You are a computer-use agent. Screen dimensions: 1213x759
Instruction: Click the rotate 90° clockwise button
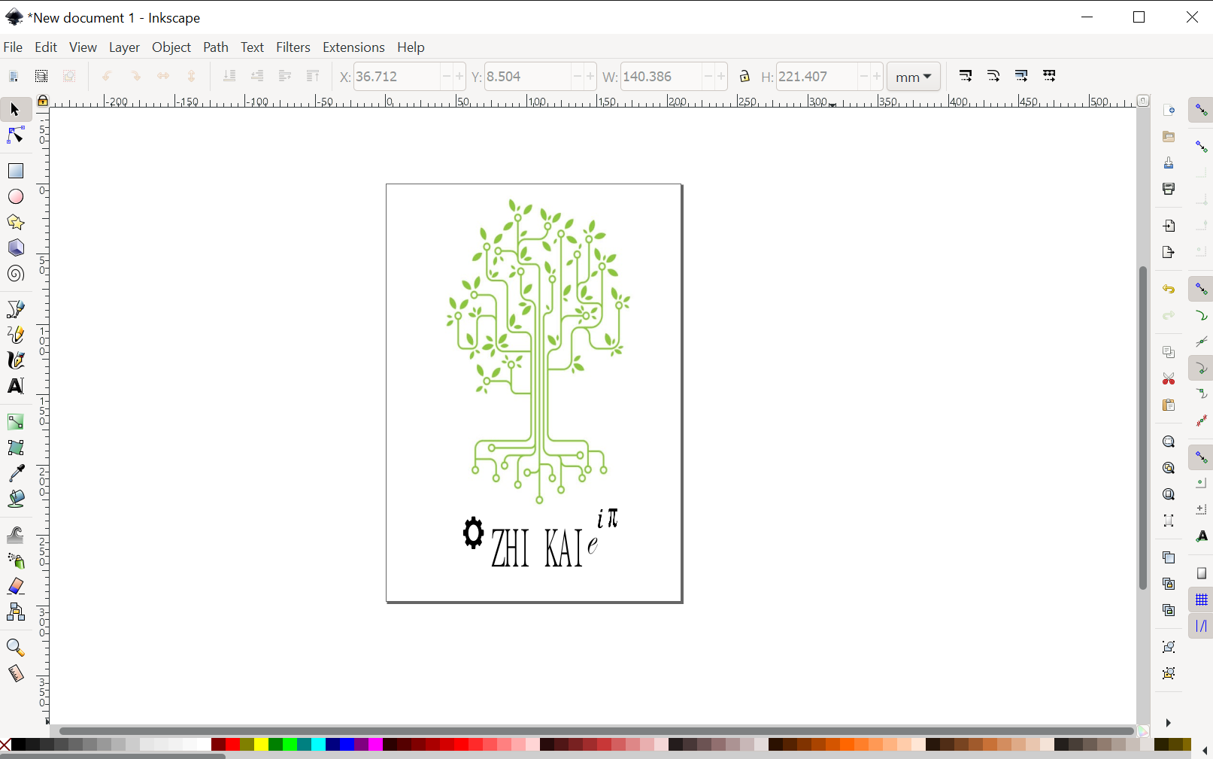(135, 76)
